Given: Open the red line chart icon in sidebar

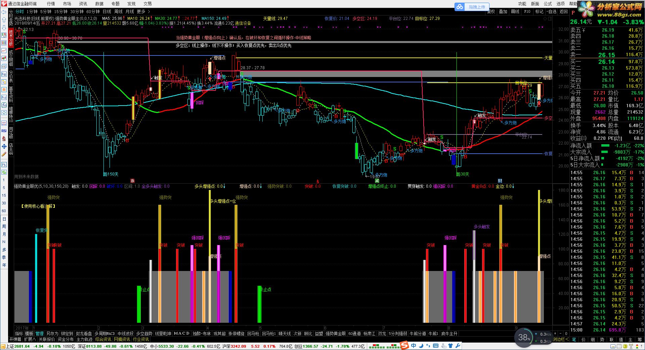Looking at the screenshot, I should (x=4, y=51).
